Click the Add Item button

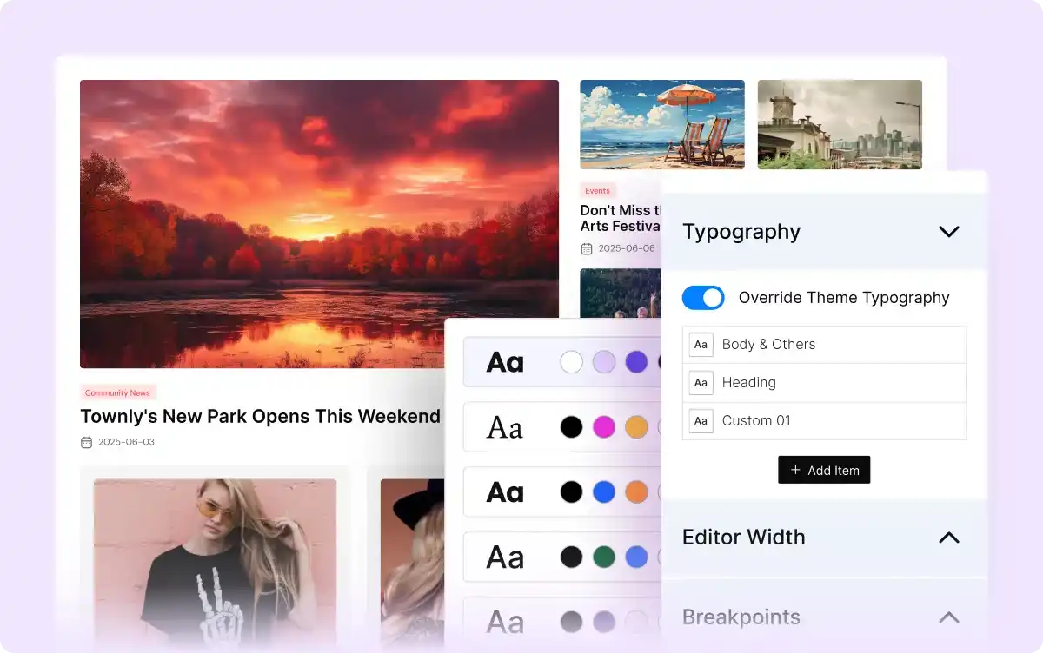click(824, 470)
